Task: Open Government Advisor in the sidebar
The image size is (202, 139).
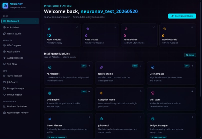Action: click(20, 113)
